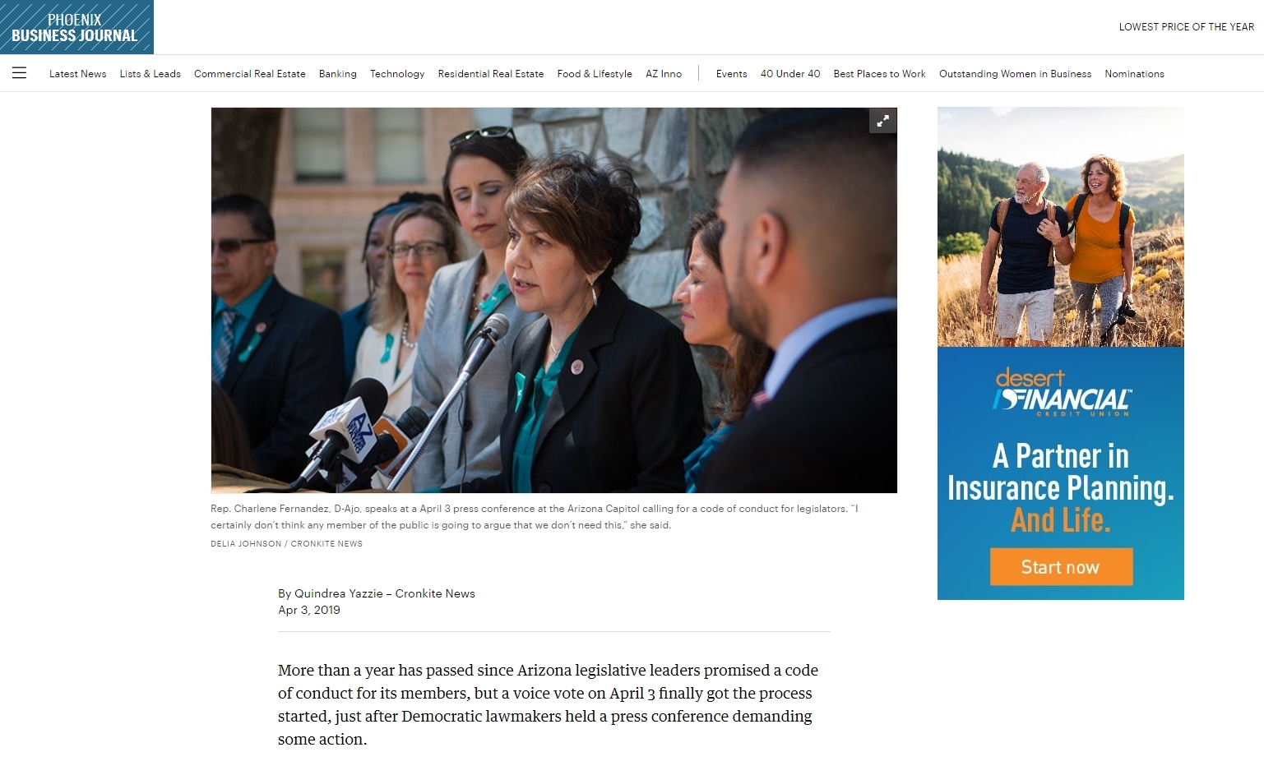This screenshot has width=1264, height=775.
Task: Open Commercial Real Estate section
Action: coord(249,74)
